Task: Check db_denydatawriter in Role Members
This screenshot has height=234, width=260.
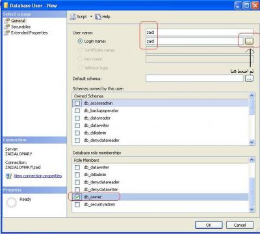Action: pos(77,190)
